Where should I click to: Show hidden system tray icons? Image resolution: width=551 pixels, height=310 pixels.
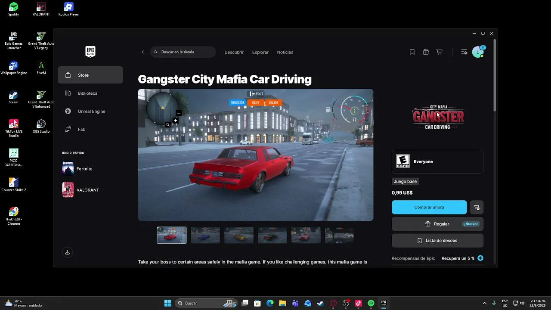coord(485,303)
